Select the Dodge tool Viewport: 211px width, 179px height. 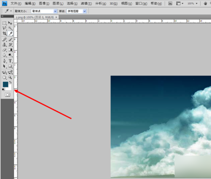(10, 55)
